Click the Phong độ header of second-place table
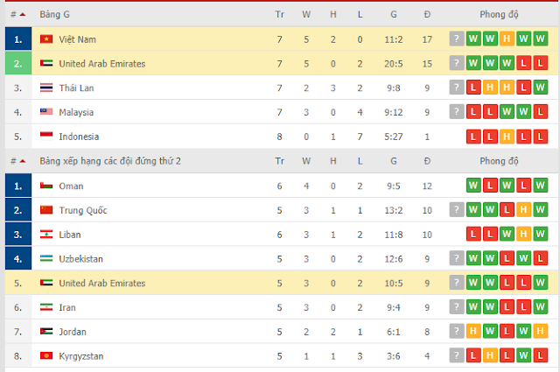 click(499, 161)
